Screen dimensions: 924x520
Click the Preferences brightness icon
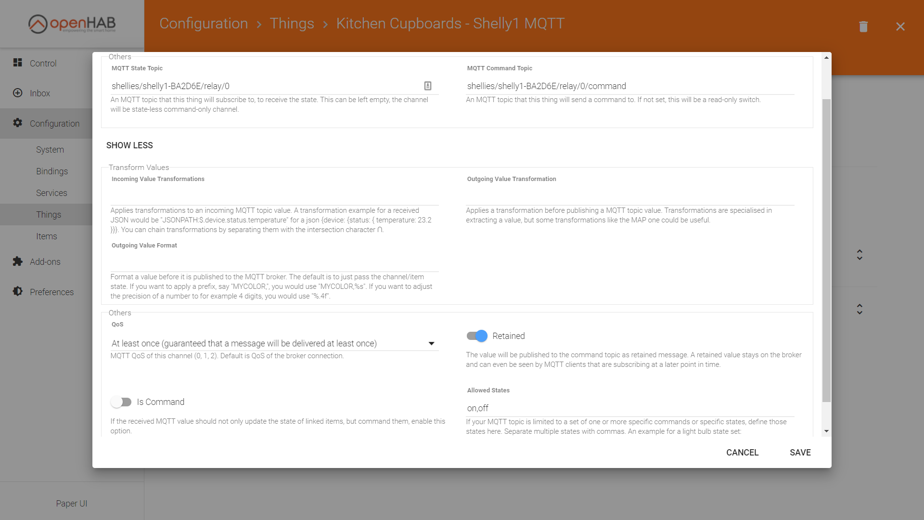click(x=18, y=291)
